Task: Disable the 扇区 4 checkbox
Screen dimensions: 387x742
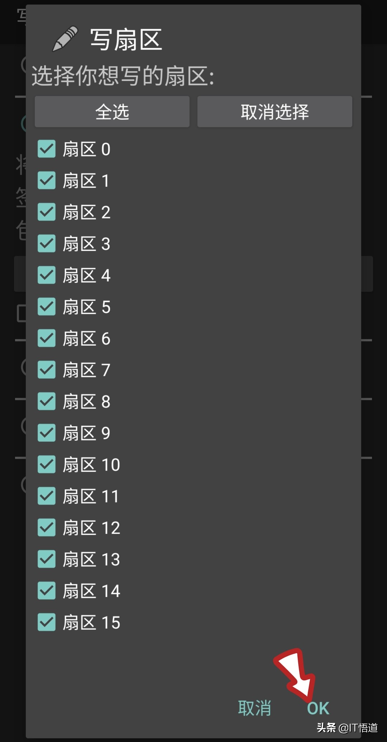Action: (x=47, y=275)
